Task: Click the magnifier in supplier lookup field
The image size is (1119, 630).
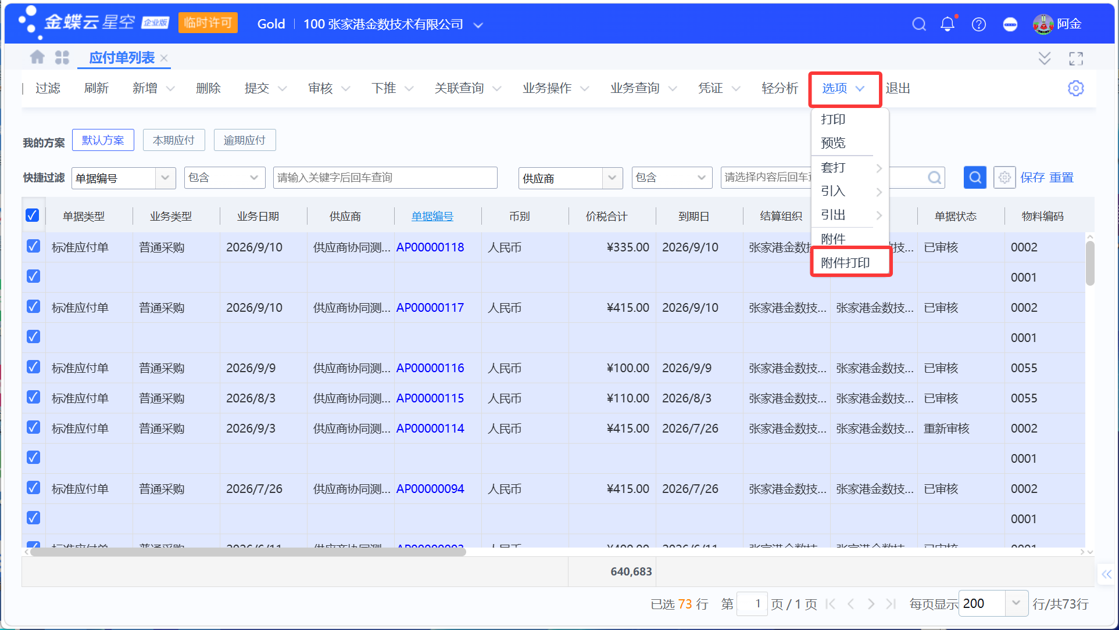Action: click(934, 178)
